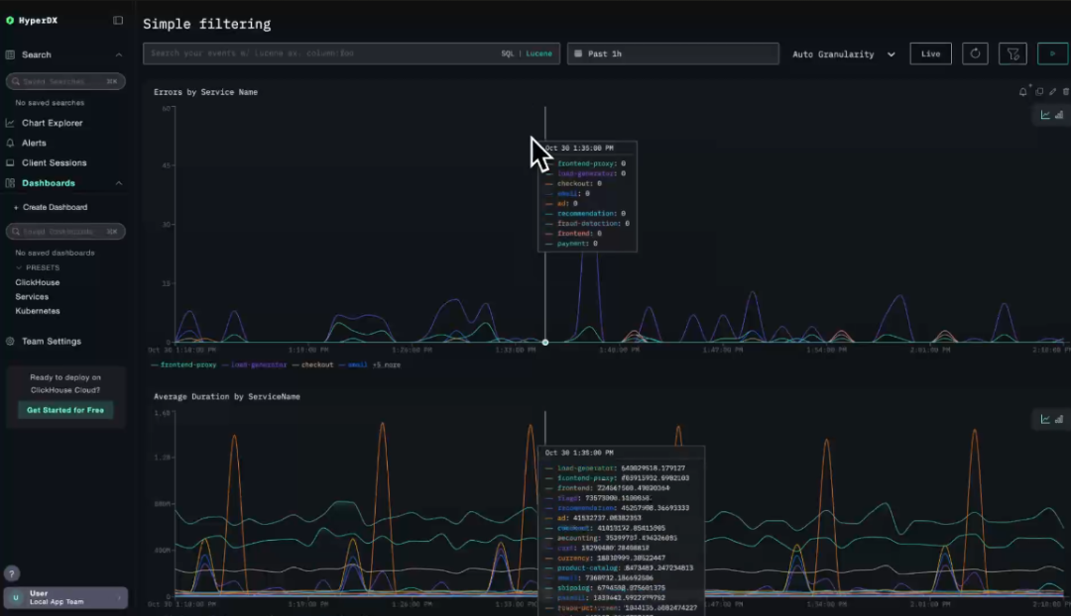Click the Chart Explorer line-chart icon
Screen dimensions: 1071x616
pyautogui.click(x=10, y=123)
